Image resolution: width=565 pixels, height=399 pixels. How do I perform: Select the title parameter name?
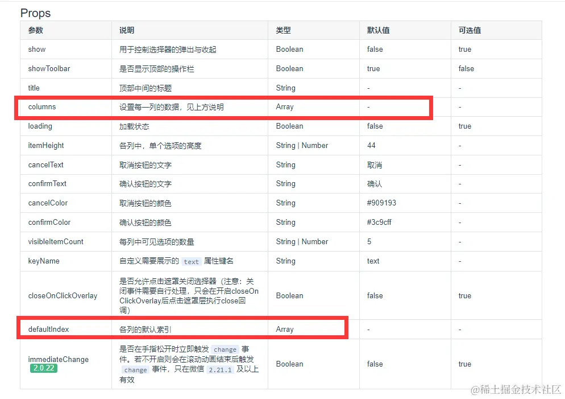[x=34, y=88]
